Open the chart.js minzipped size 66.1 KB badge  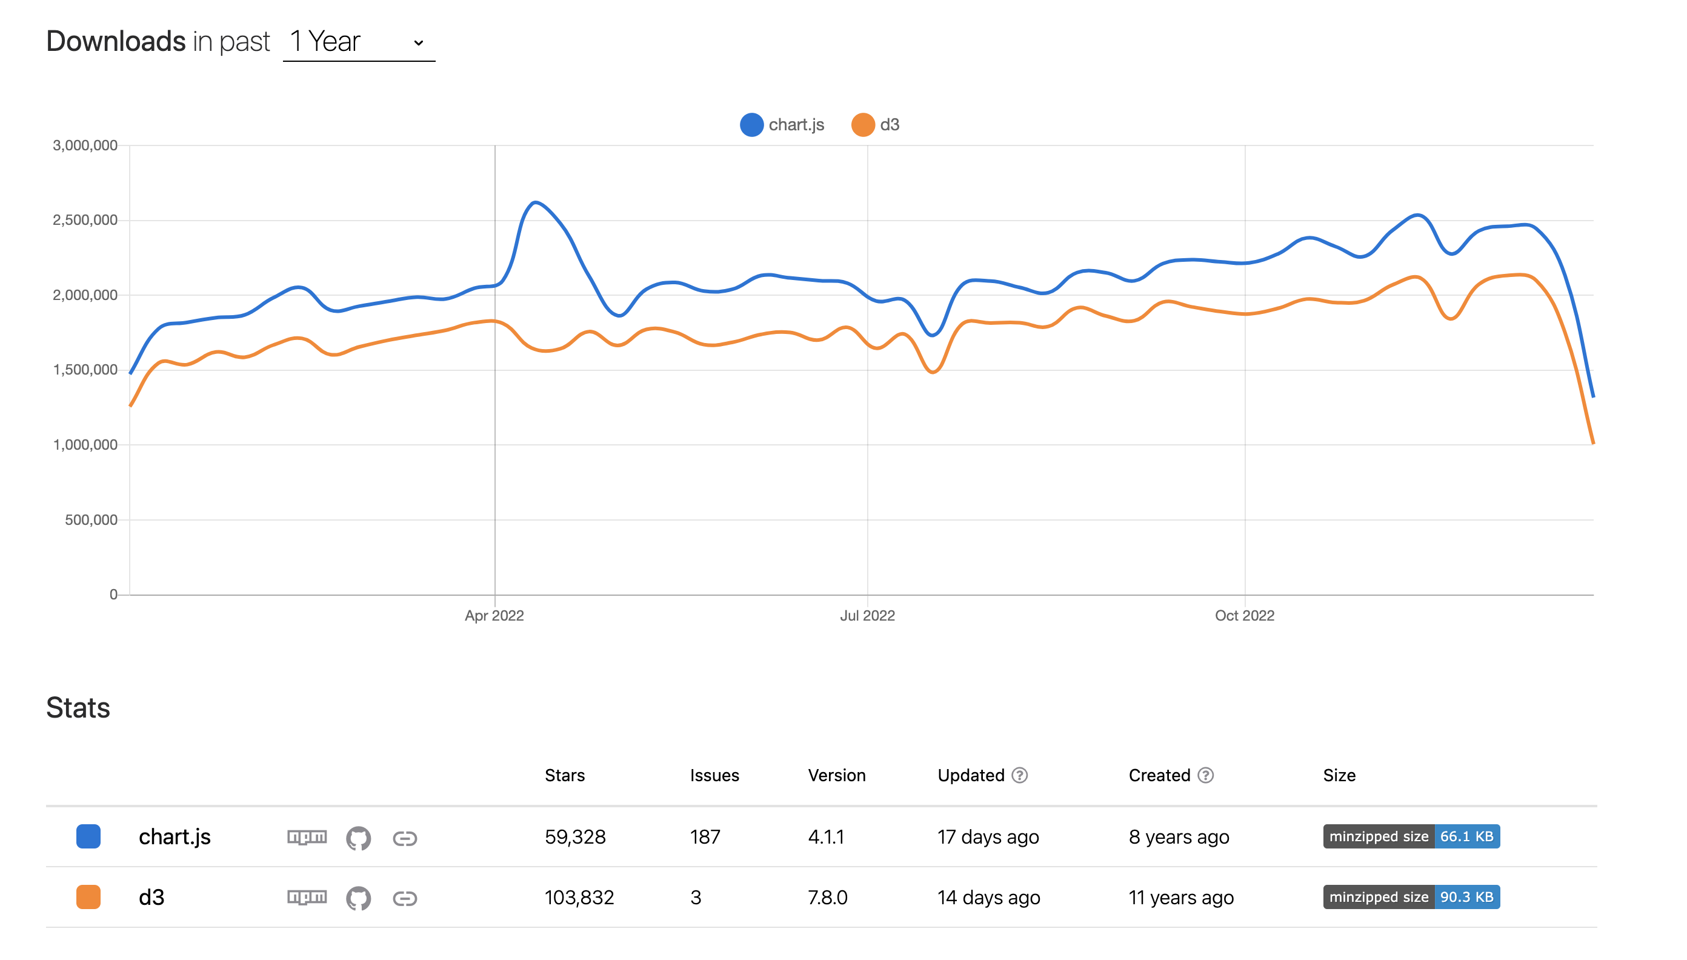[1411, 837]
